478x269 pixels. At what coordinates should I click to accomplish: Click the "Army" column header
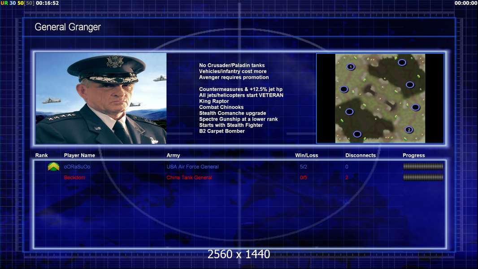[x=173, y=156]
